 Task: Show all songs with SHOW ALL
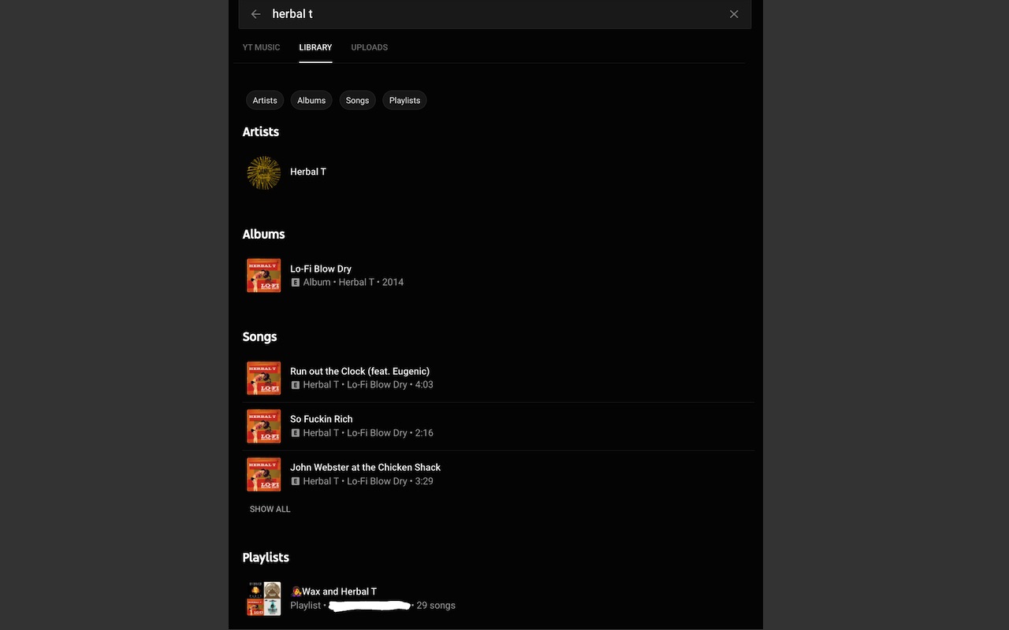[x=270, y=510]
